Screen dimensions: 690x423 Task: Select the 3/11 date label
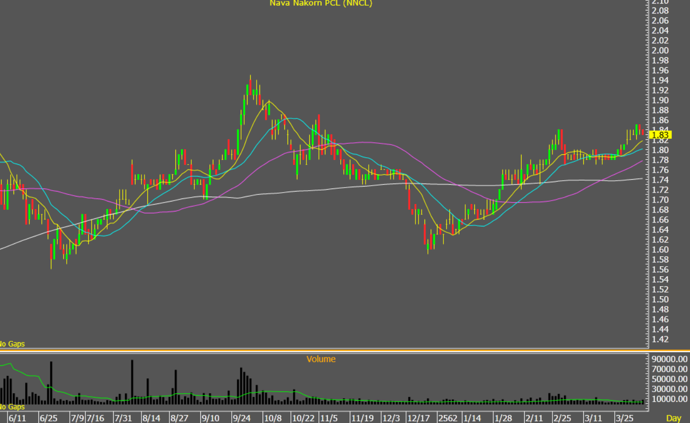coord(592,418)
